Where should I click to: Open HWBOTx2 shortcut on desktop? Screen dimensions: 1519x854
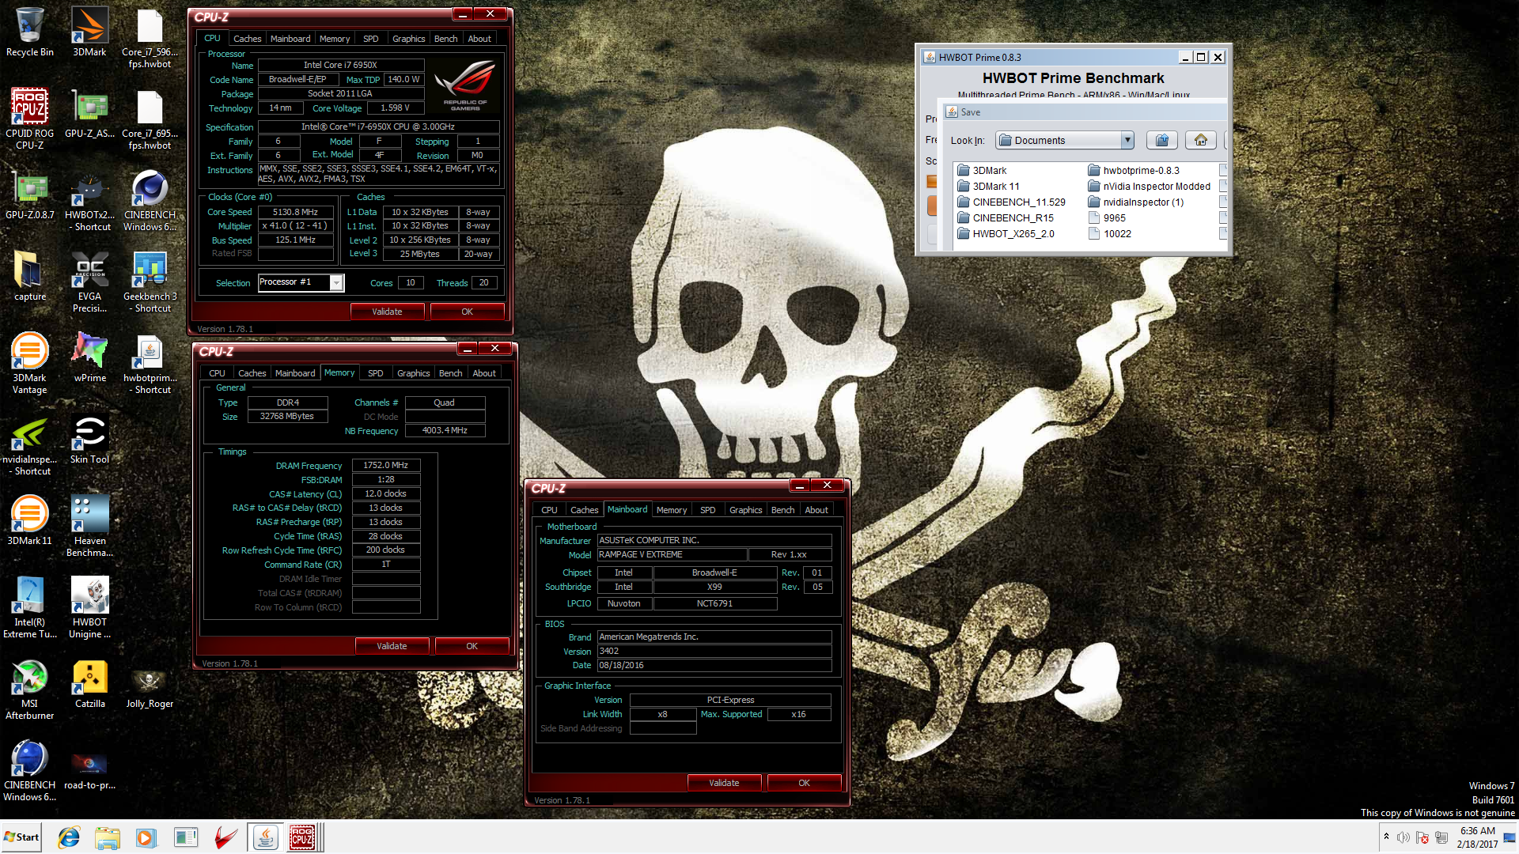(x=89, y=201)
